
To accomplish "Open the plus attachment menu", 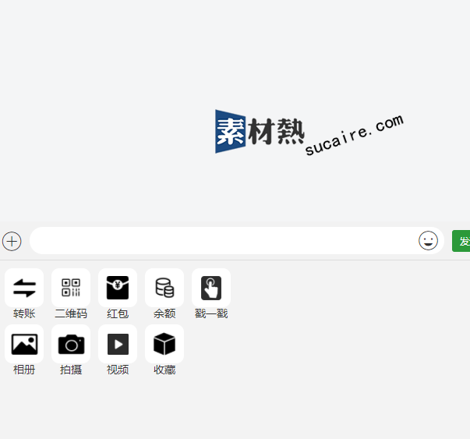I will 12,241.
